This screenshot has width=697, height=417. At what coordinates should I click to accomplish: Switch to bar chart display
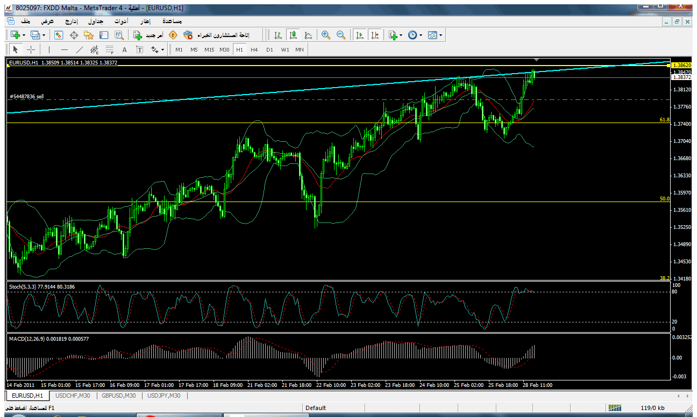point(278,35)
